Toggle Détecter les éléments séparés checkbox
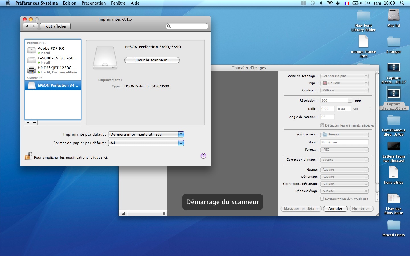Screen dimensions: 410x256 click(322, 125)
